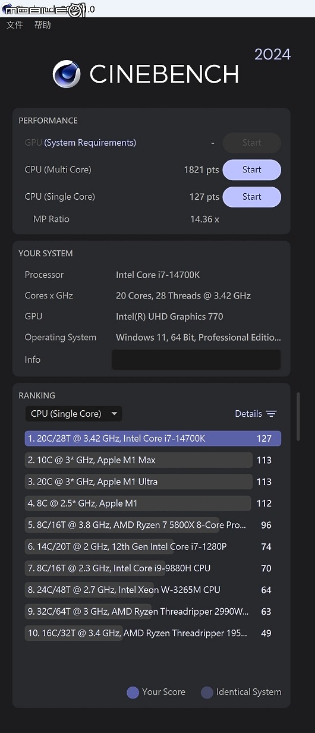Click the Identical System legend color dot

[207, 692]
